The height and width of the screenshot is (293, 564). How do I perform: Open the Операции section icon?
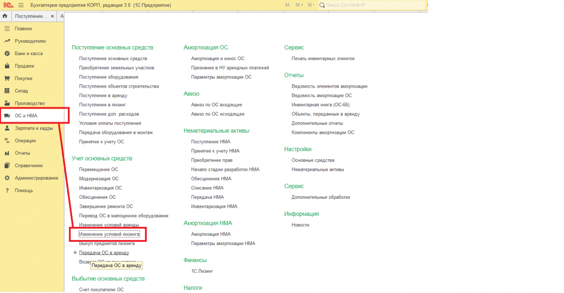point(7,140)
